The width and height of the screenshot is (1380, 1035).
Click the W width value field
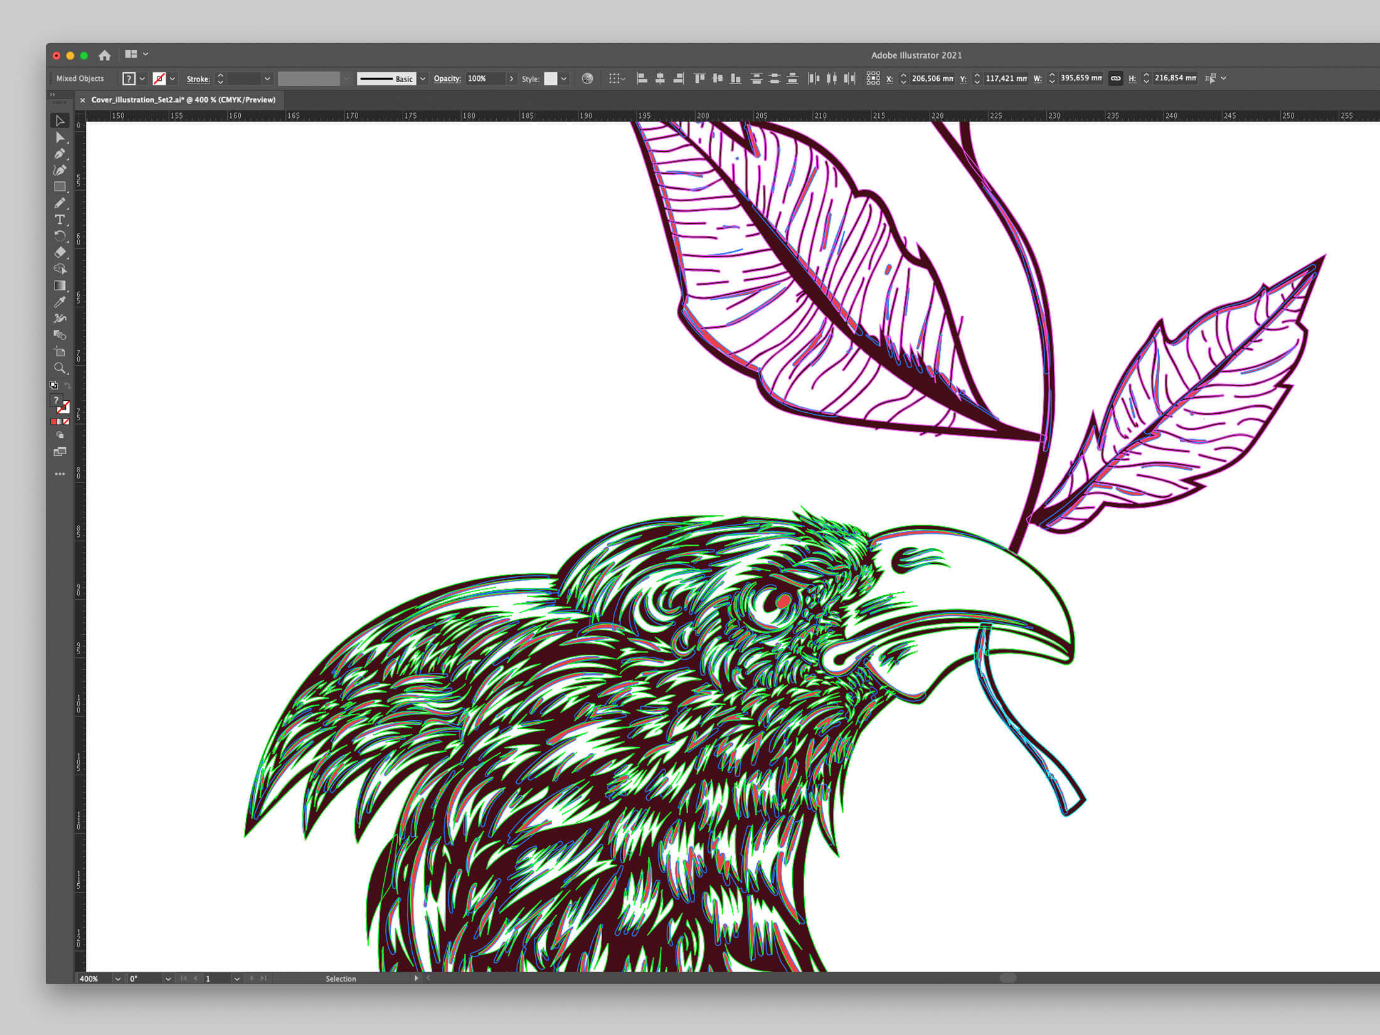1081,78
